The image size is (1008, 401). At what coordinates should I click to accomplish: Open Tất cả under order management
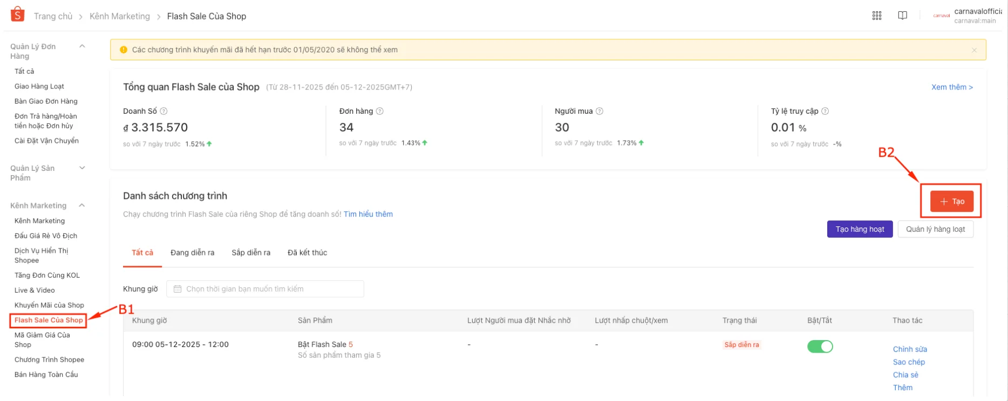pyautogui.click(x=24, y=71)
